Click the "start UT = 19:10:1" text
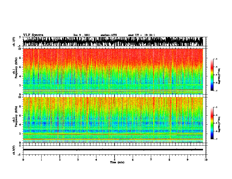 [141, 35]
